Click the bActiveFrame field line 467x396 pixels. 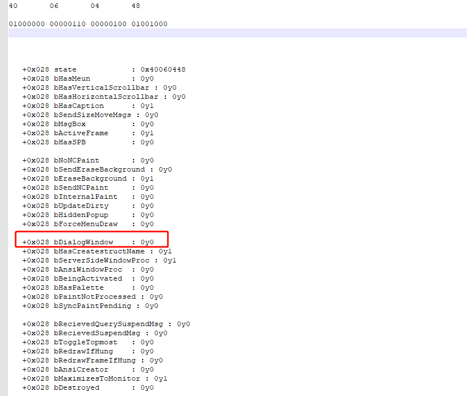pyautogui.click(x=88, y=133)
